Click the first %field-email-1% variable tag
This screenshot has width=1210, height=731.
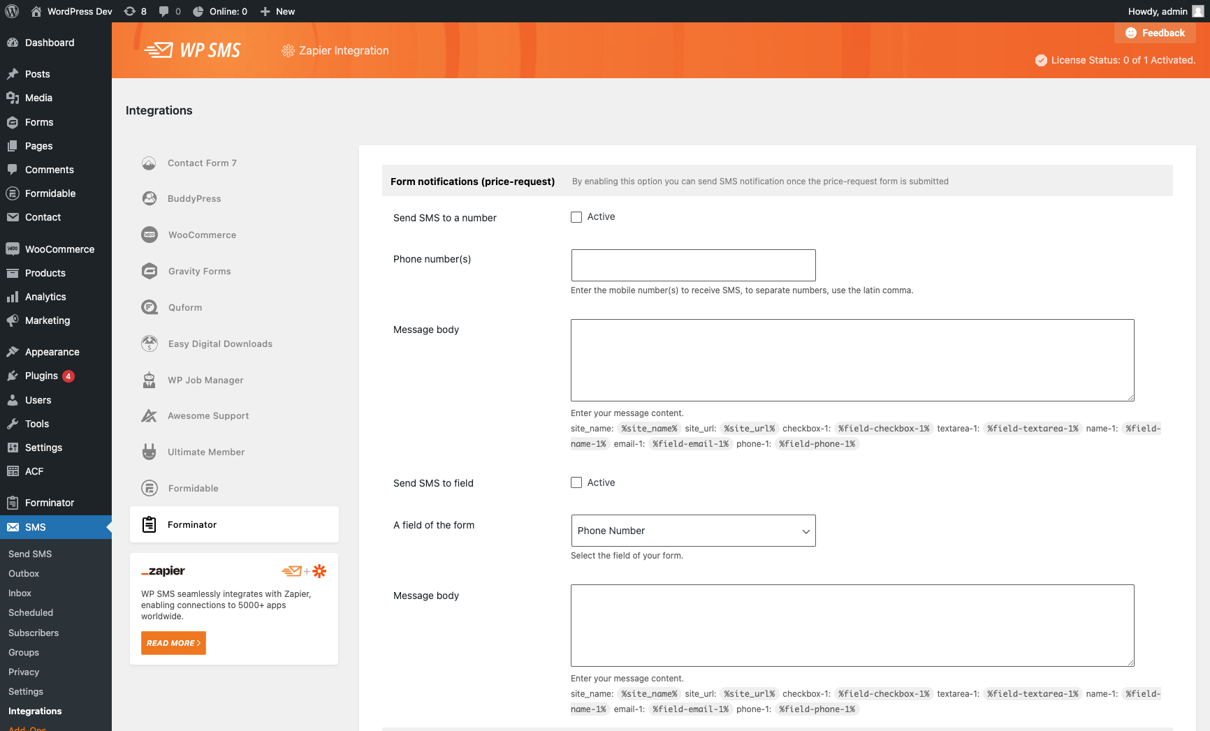(690, 444)
